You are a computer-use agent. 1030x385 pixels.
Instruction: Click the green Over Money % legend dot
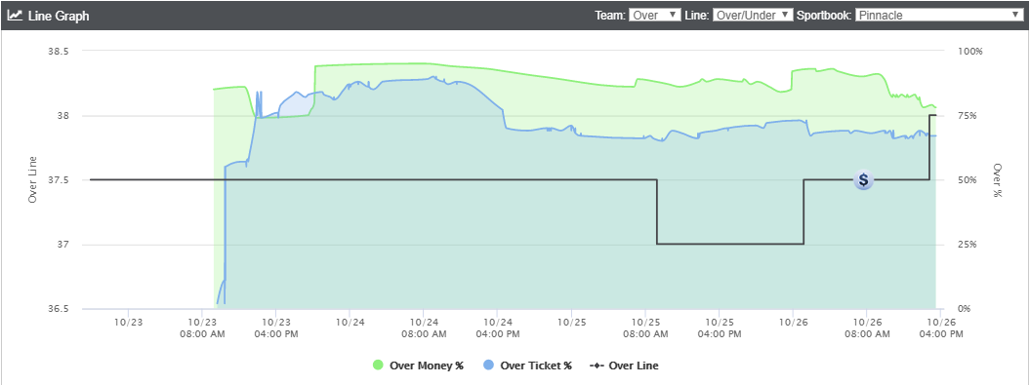pyautogui.click(x=378, y=366)
